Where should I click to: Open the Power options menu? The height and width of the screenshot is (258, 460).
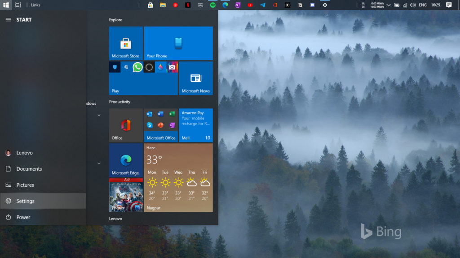coord(43,217)
